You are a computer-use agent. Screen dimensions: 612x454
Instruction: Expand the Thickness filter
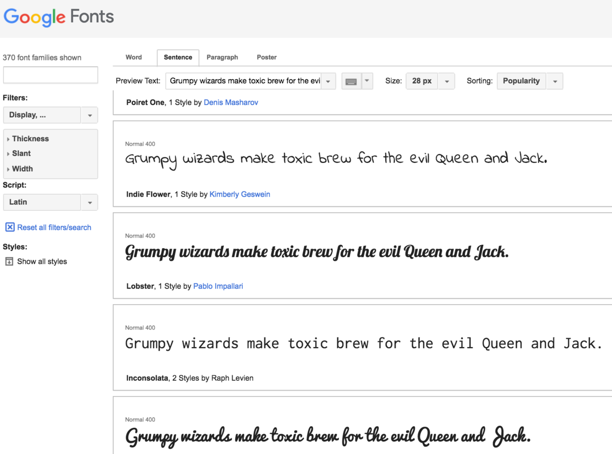point(28,139)
